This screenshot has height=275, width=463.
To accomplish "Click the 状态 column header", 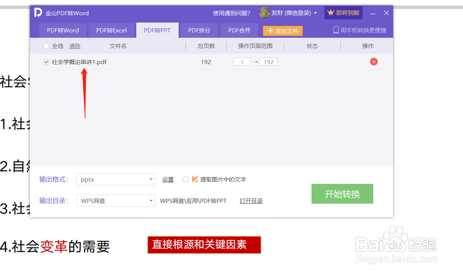I will [312, 46].
